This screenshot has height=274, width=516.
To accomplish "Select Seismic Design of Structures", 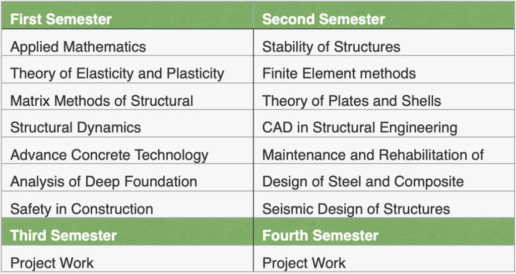I will point(356,209).
